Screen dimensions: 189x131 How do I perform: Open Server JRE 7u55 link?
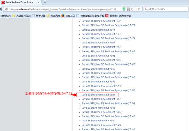(x=108, y=90)
